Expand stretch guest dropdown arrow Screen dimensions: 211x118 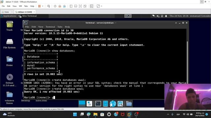(x=102, y=6)
